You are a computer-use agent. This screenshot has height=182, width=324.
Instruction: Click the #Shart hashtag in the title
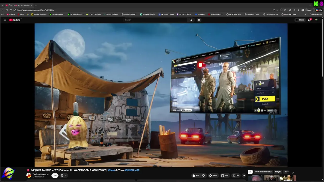point(111,170)
